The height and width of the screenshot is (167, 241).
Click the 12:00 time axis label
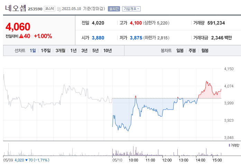(x=167, y=160)
